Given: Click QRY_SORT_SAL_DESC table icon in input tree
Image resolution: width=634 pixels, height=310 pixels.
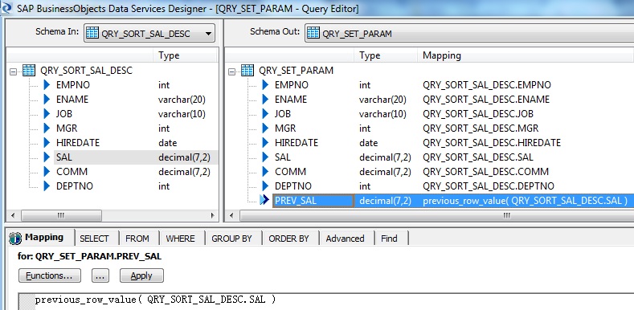Looking at the screenshot, I should 29,71.
